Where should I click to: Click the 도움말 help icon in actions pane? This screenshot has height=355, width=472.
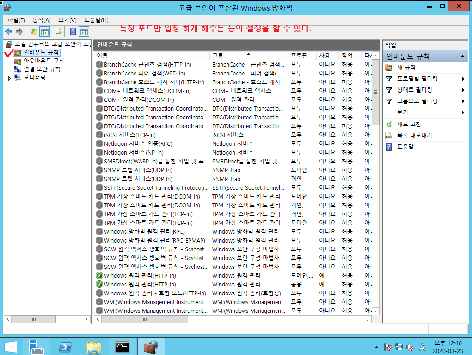click(x=389, y=147)
